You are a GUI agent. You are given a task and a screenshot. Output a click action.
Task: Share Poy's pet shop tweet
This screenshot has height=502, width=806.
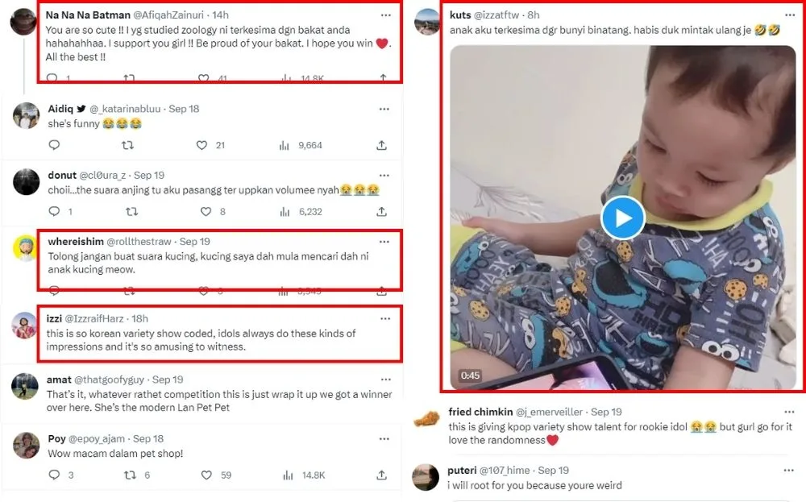(x=381, y=475)
